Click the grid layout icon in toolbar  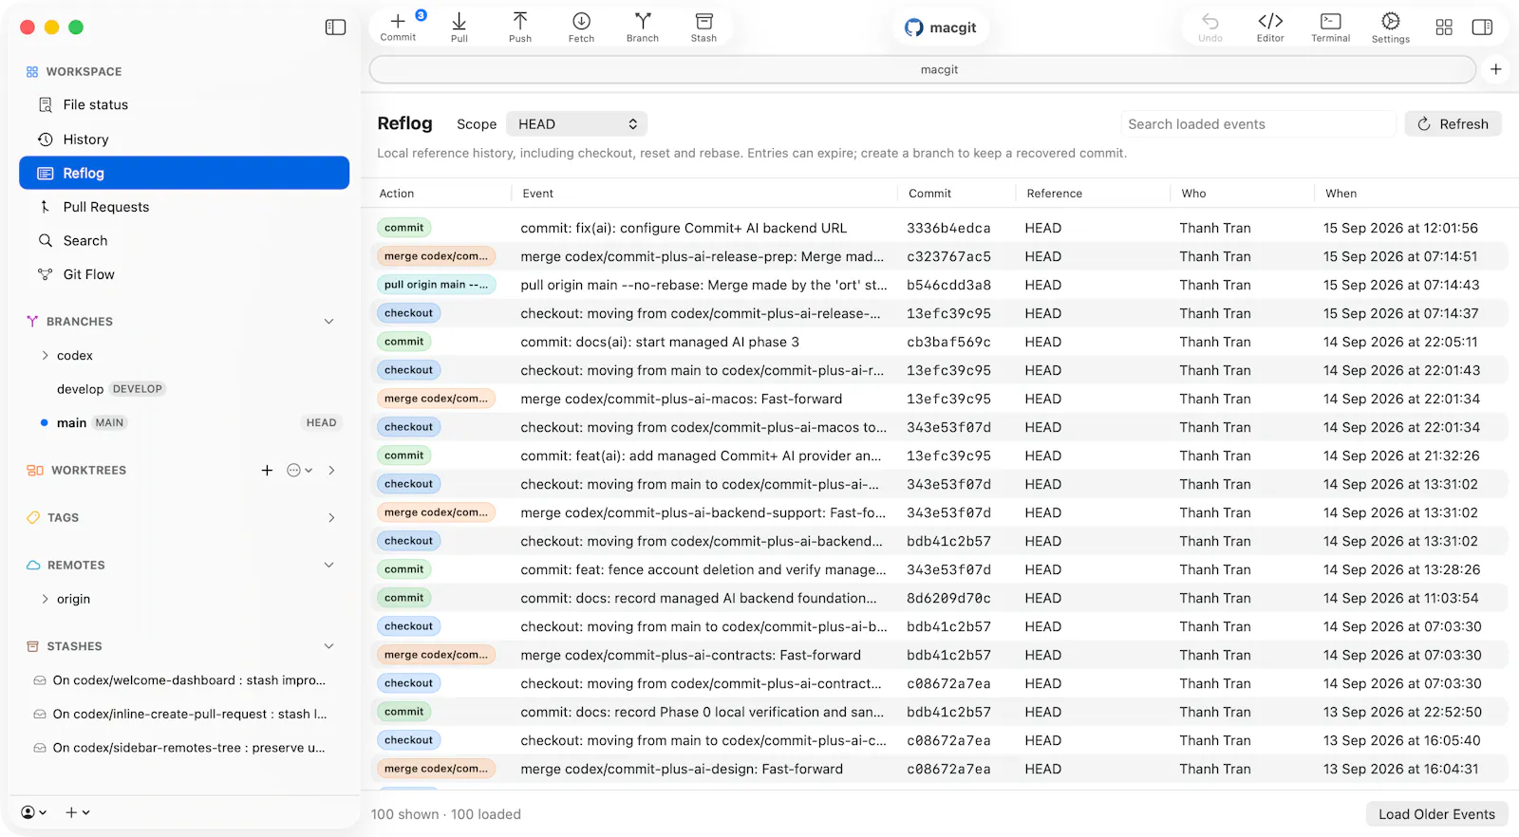click(x=1444, y=28)
